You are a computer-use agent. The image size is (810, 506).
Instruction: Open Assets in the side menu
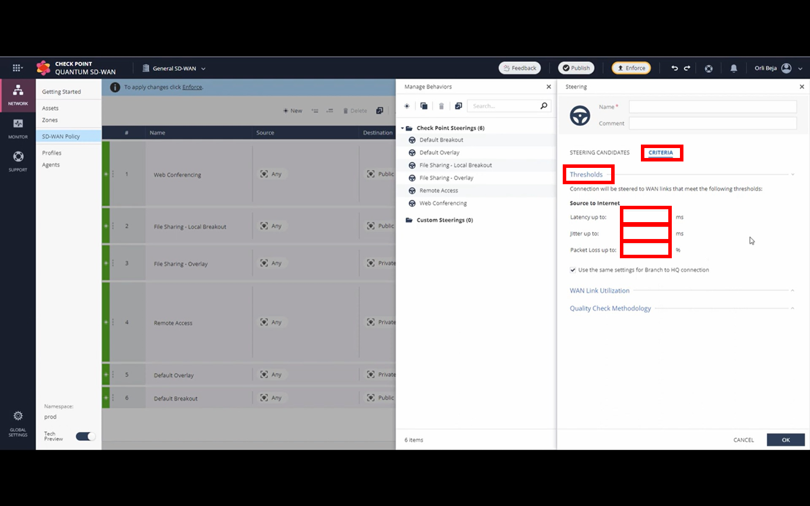pos(50,108)
